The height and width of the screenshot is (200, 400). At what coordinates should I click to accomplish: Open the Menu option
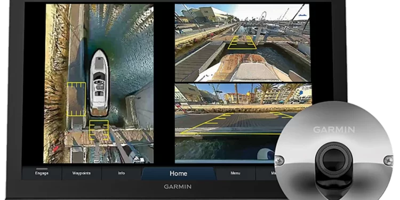235,173
